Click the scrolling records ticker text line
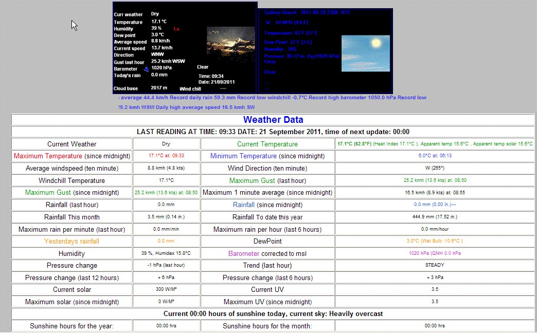This screenshot has width=537, height=333. (273, 98)
